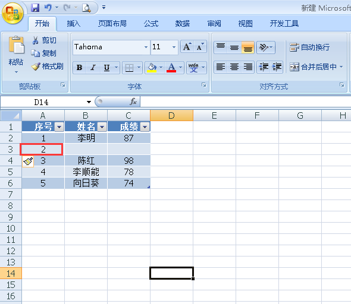351x304 pixels.
Task: Click the Print Preview icon
Action: tap(86, 8)
